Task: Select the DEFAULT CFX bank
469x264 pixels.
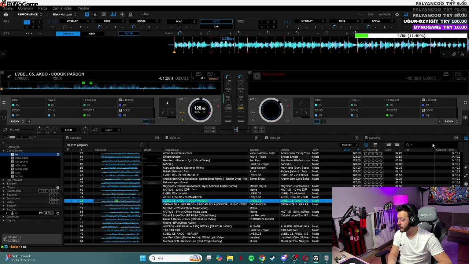Action: coord(68,33)
